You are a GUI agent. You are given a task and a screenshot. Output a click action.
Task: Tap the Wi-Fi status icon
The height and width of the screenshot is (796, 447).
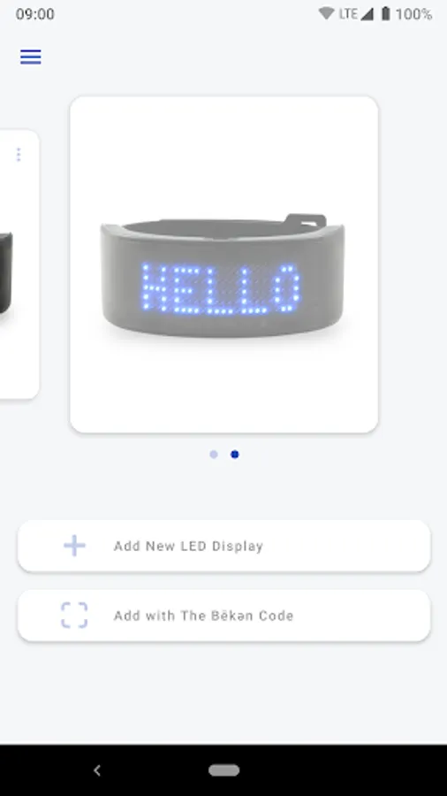pos(326,13)
